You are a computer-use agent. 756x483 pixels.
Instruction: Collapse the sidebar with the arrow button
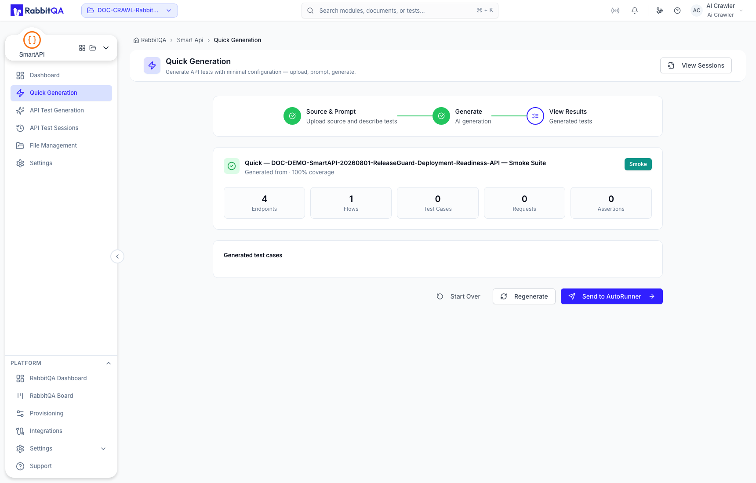(x=117, y=256)
